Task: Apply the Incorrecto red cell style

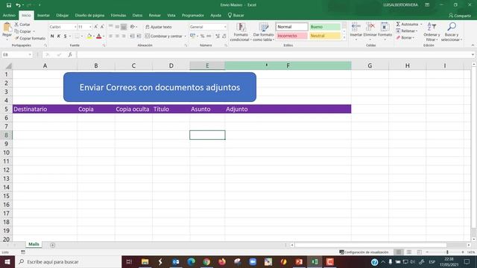Action: (x=291, y=36)
